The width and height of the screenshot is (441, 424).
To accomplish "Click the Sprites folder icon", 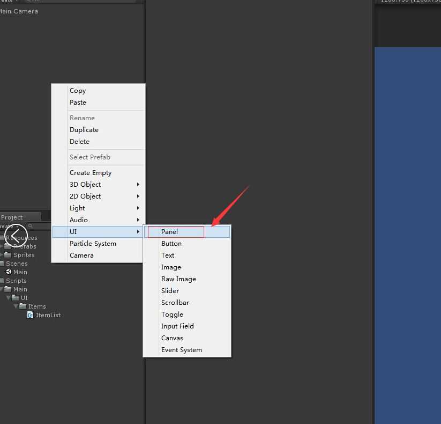I will point(8,255).
